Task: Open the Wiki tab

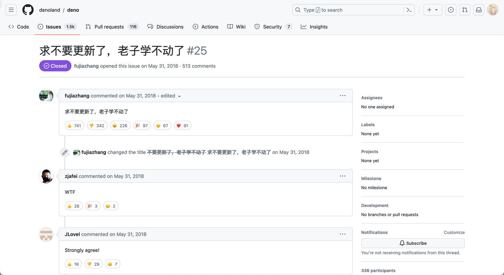Action: (236, 27)
